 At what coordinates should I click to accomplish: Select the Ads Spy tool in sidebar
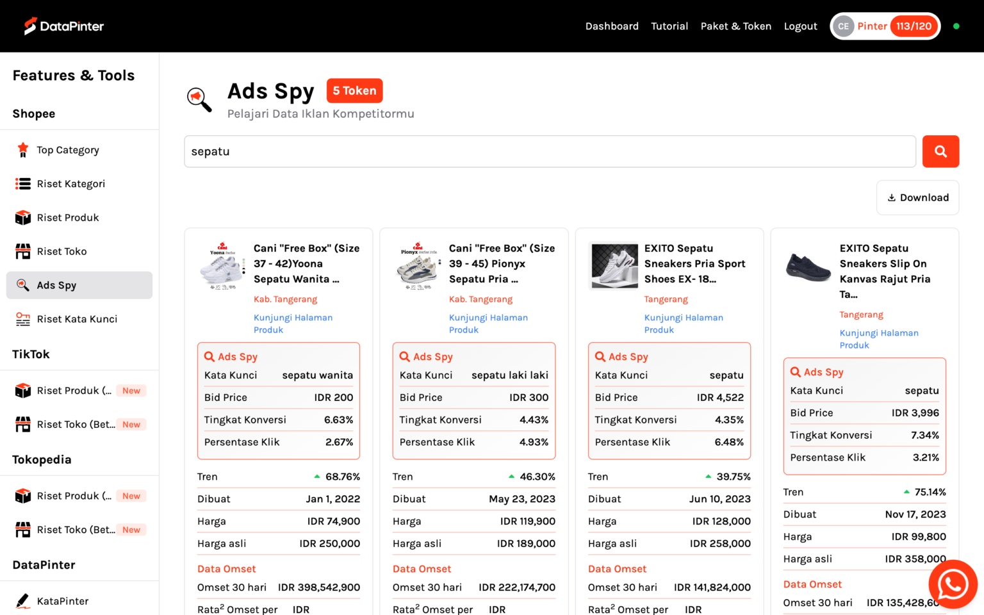pyautogui.click(x=55, y=285)
